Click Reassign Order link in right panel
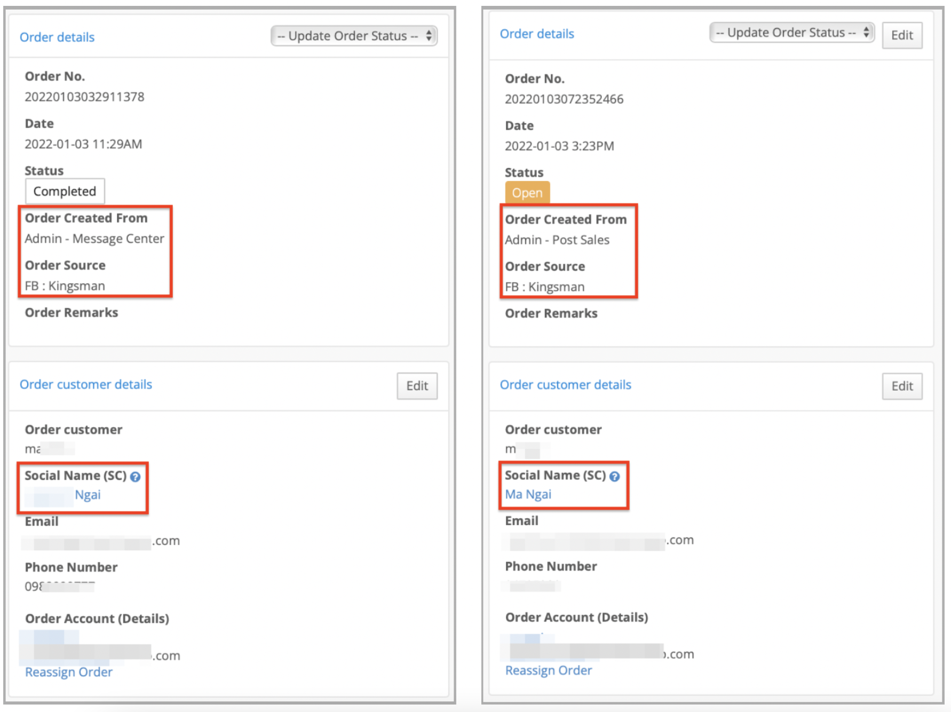This screenshot has height=712, width=951. [549, 670]
